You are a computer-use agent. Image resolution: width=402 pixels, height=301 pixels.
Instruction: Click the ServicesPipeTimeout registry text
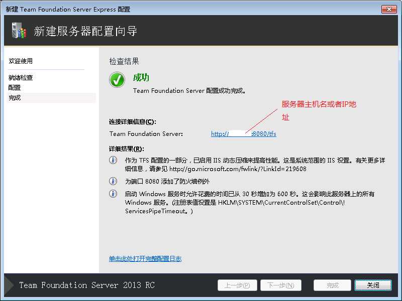tap(159, 211)
